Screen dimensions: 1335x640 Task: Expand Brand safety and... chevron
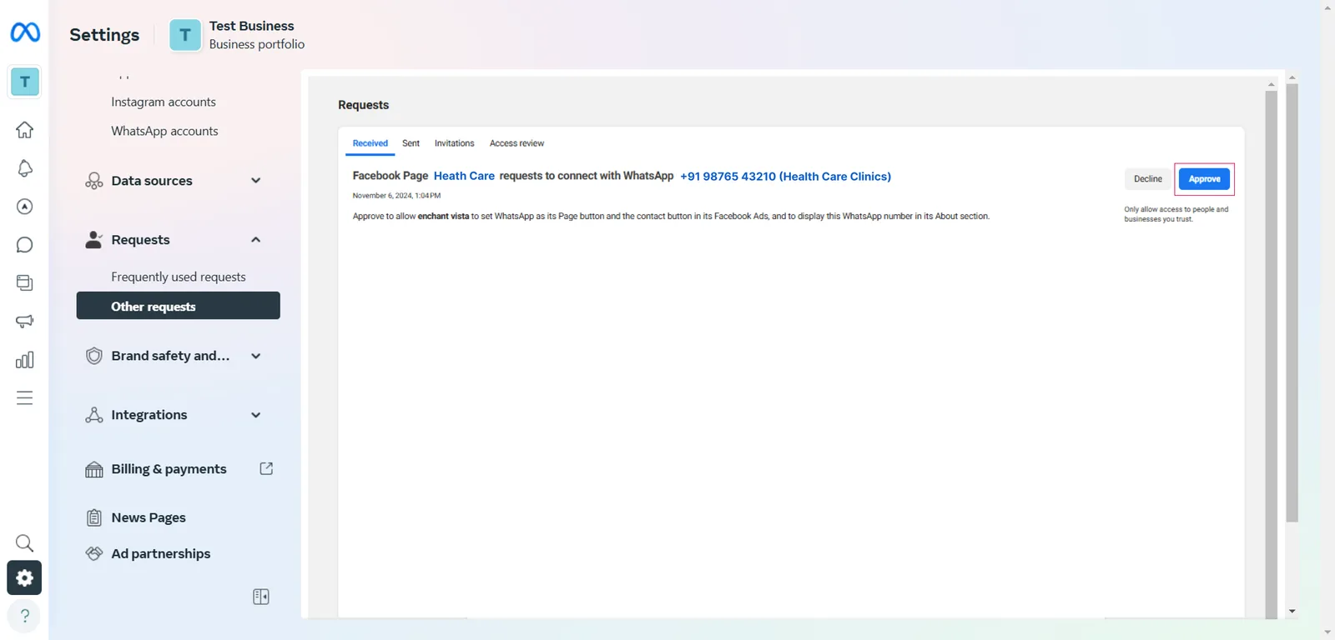click(x=256, y=356)
